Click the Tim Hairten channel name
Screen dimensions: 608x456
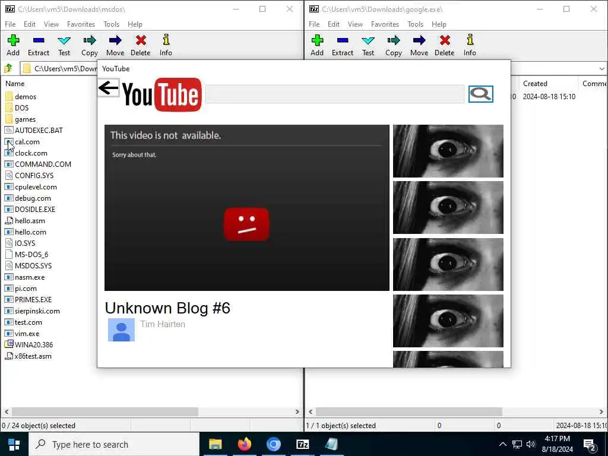[x=163, y=324]
